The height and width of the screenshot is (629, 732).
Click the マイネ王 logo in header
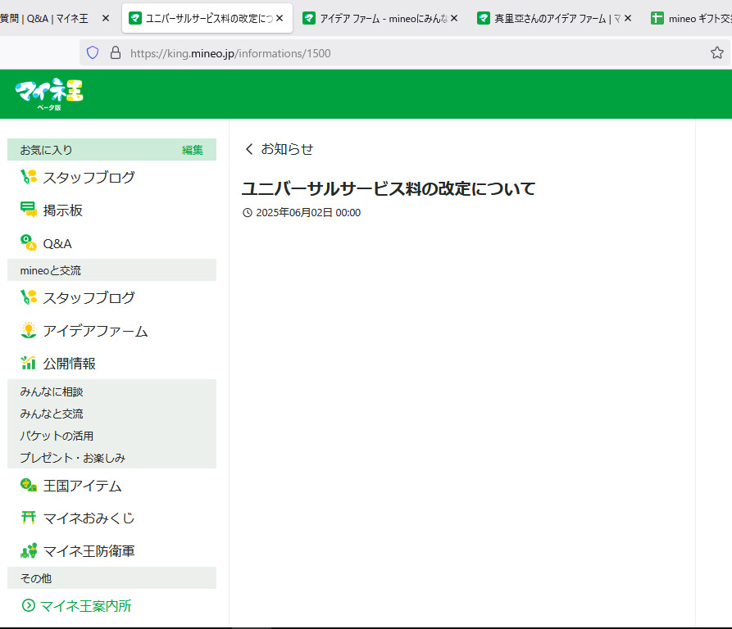pyautogui.click(x=49, y=93)
